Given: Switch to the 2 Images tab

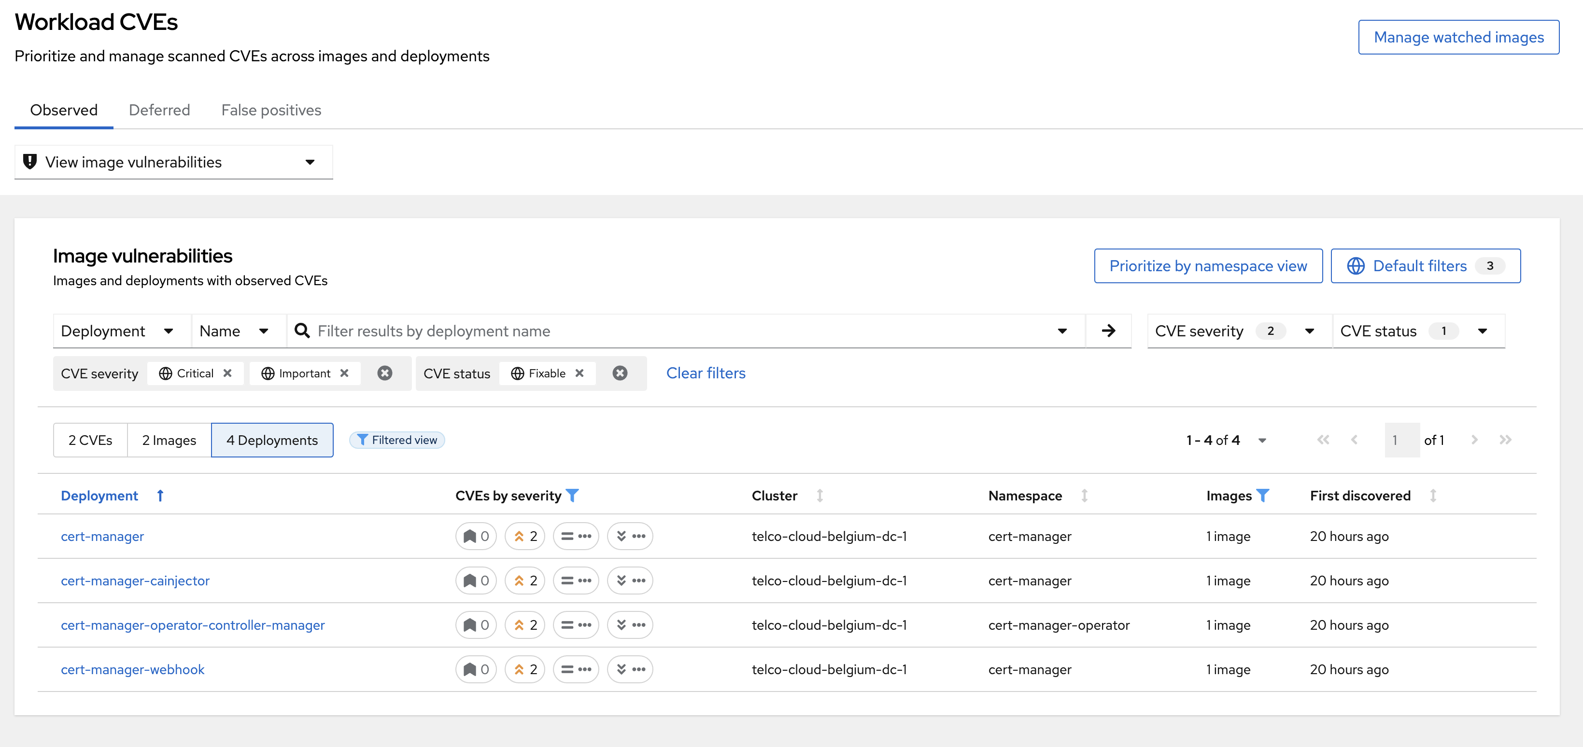Looking at the screenshot, I should click(x=169, y=441).
